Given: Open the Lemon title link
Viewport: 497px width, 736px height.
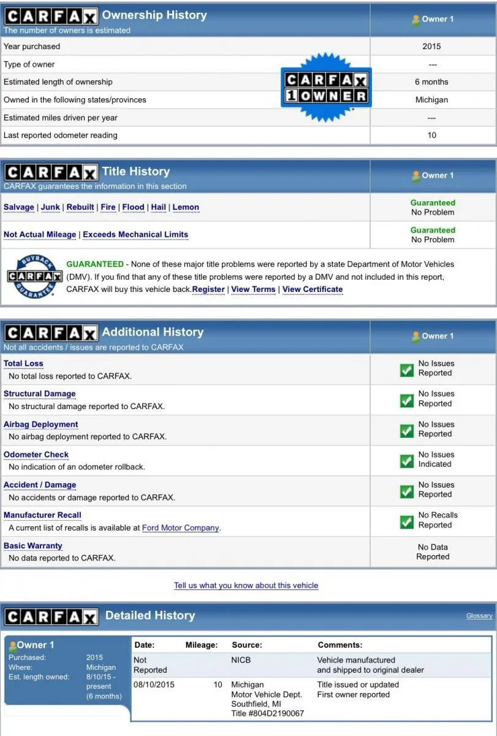Looking at the screenshot, I should 186,207.
